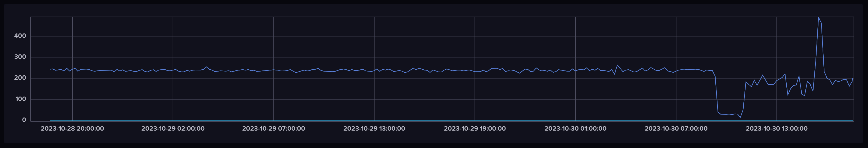Click the 2023-10-30 07:00:00 x-axis label
The height and width of the screenshot is (148, 868).
[x=676, y=128]
